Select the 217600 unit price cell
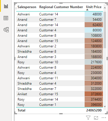Screen dimensions: 108x121 pyautogui.click(x=94, y=62)
